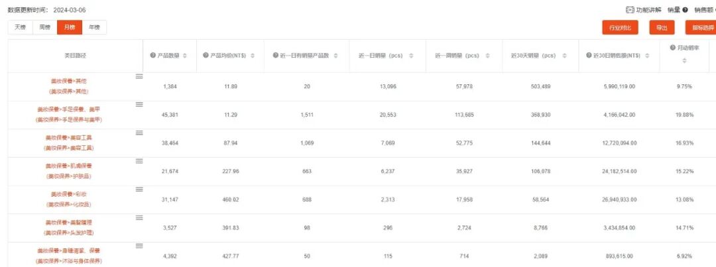The width and height of the screenshot is (716, 267).
Task: Click revenue cell 12,720,094.00
Action: tap(619, 143)
